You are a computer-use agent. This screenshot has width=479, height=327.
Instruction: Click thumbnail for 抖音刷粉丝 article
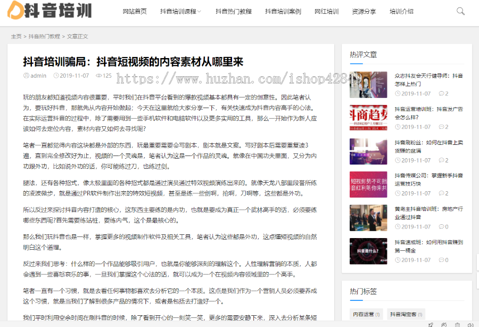(368, 151)
